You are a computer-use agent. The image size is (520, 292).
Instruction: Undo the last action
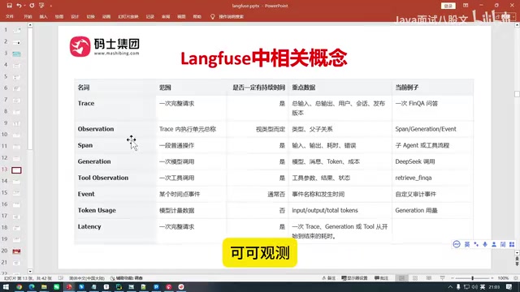19,6
